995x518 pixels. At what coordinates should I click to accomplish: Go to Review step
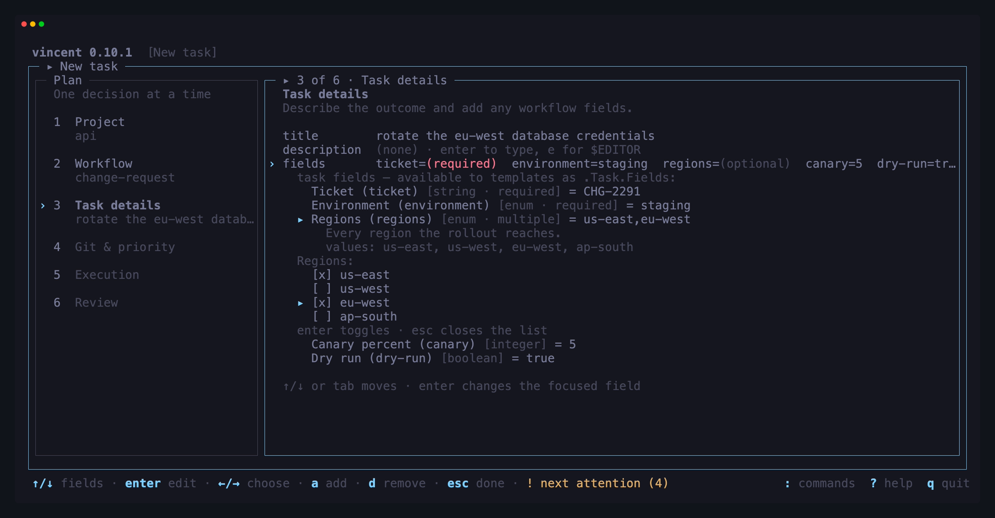[x=96, y=303]
